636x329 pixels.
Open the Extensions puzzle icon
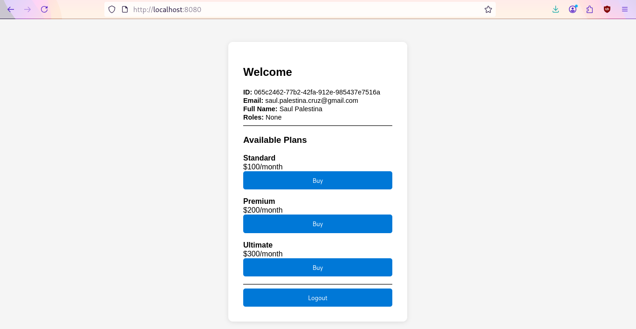pos(589,9)
